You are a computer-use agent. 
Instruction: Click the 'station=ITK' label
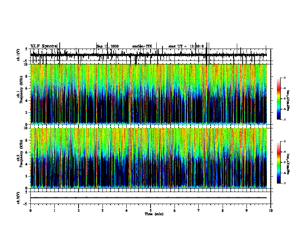pyautogui.click(x=142, y=46)
